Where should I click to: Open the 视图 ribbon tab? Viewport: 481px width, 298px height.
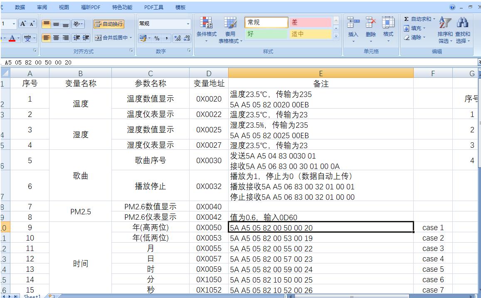pos(64,7)
